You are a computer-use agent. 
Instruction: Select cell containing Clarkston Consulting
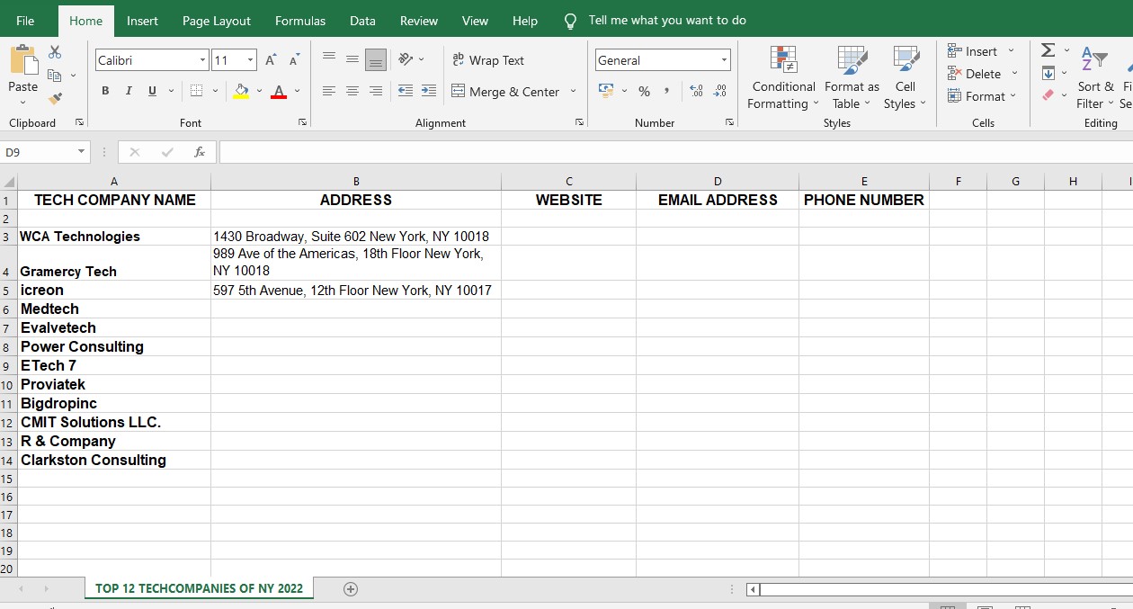[114, 460]
